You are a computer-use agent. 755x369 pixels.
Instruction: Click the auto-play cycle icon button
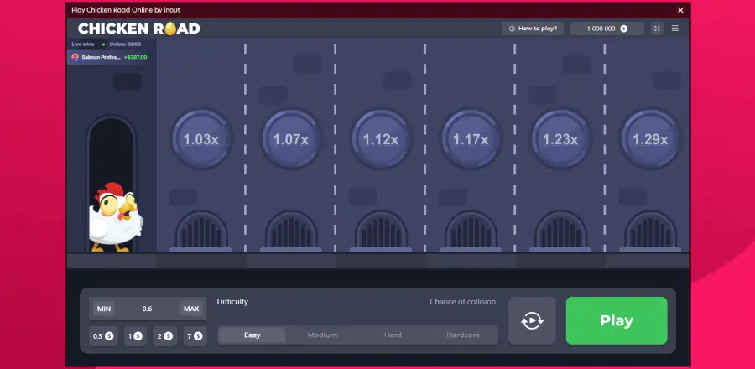click(x=532, y=320)
